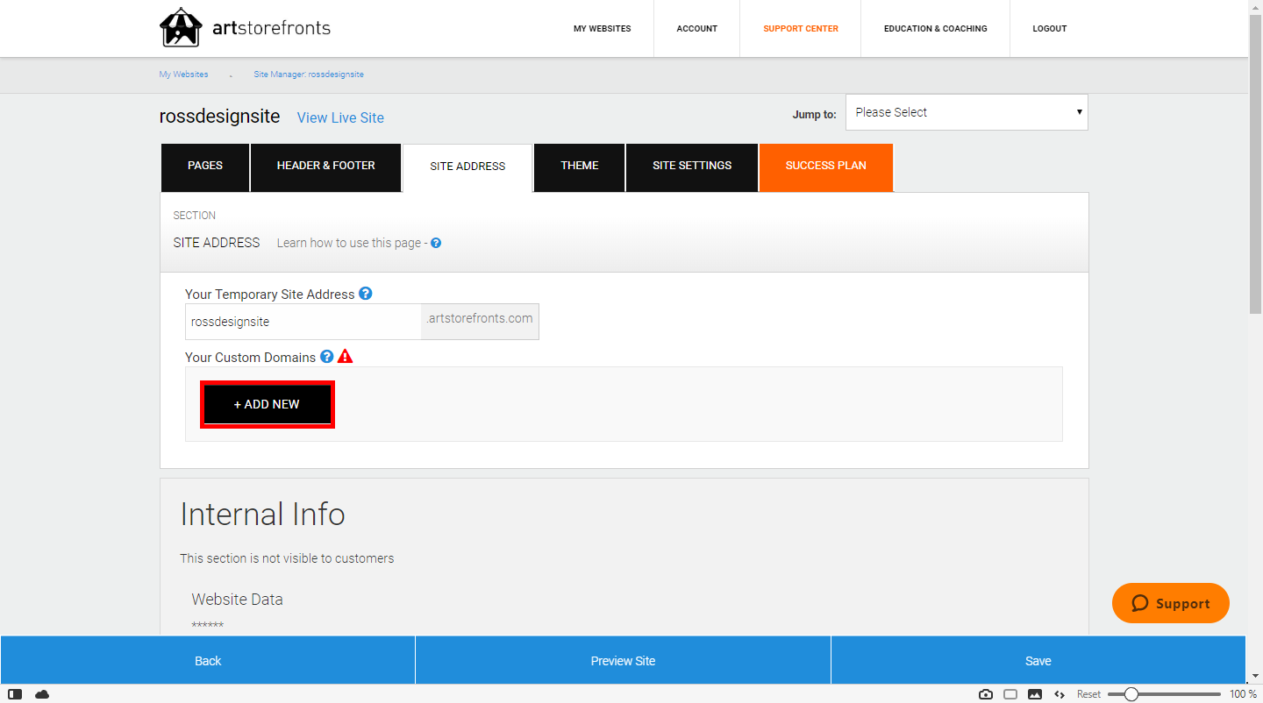Click Site Manager: rossdesignsite breadcrumb
Image resolution: width=1263 pixels, height=703 pixels.
pos(309,75)
